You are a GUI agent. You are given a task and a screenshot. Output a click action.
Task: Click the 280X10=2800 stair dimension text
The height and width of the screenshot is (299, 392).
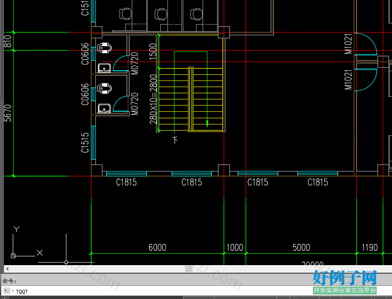point(153,99)
